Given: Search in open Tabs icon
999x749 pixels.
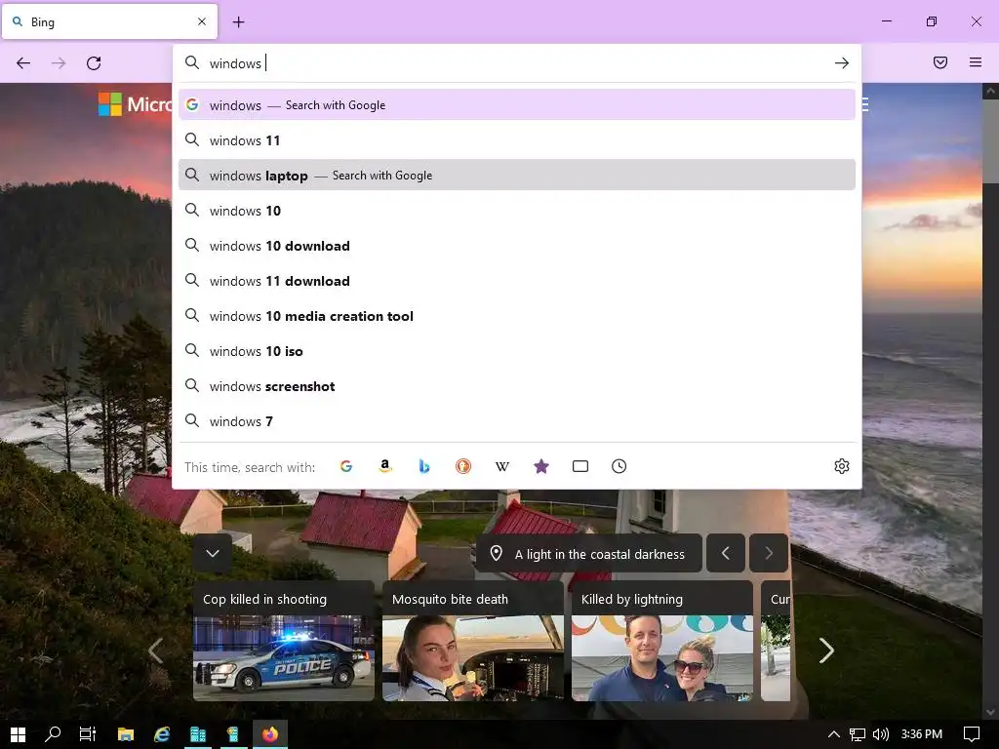Looking at the screenshot, I should 580,466.
